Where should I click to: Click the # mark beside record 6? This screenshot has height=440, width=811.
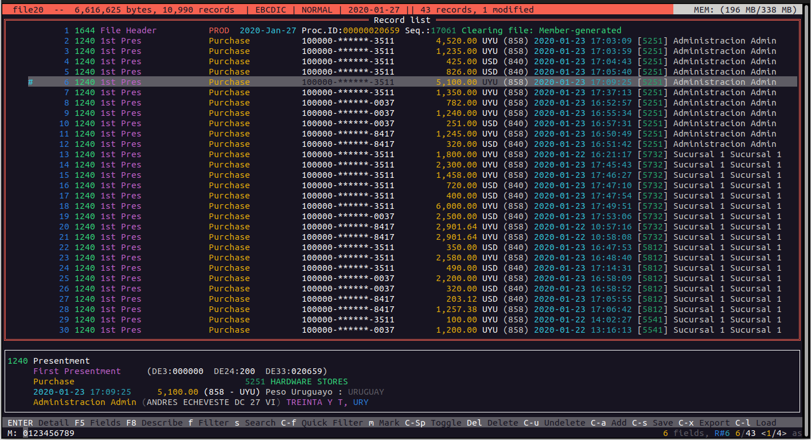(30, 82)
